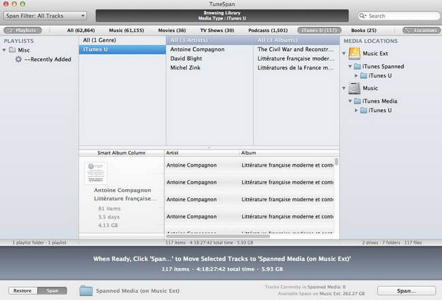The height and width of the screenshot is (300, 442).
Task: Select the Books (25) tab
Action: click(x=364, y=30)
